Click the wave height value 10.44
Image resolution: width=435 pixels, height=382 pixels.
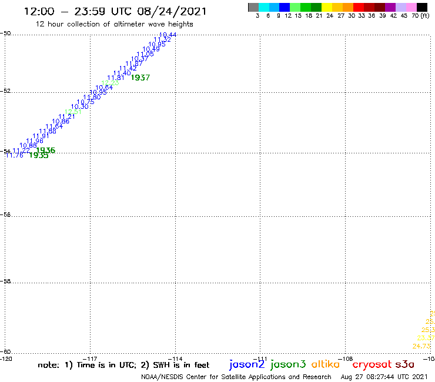pos(168,35)
